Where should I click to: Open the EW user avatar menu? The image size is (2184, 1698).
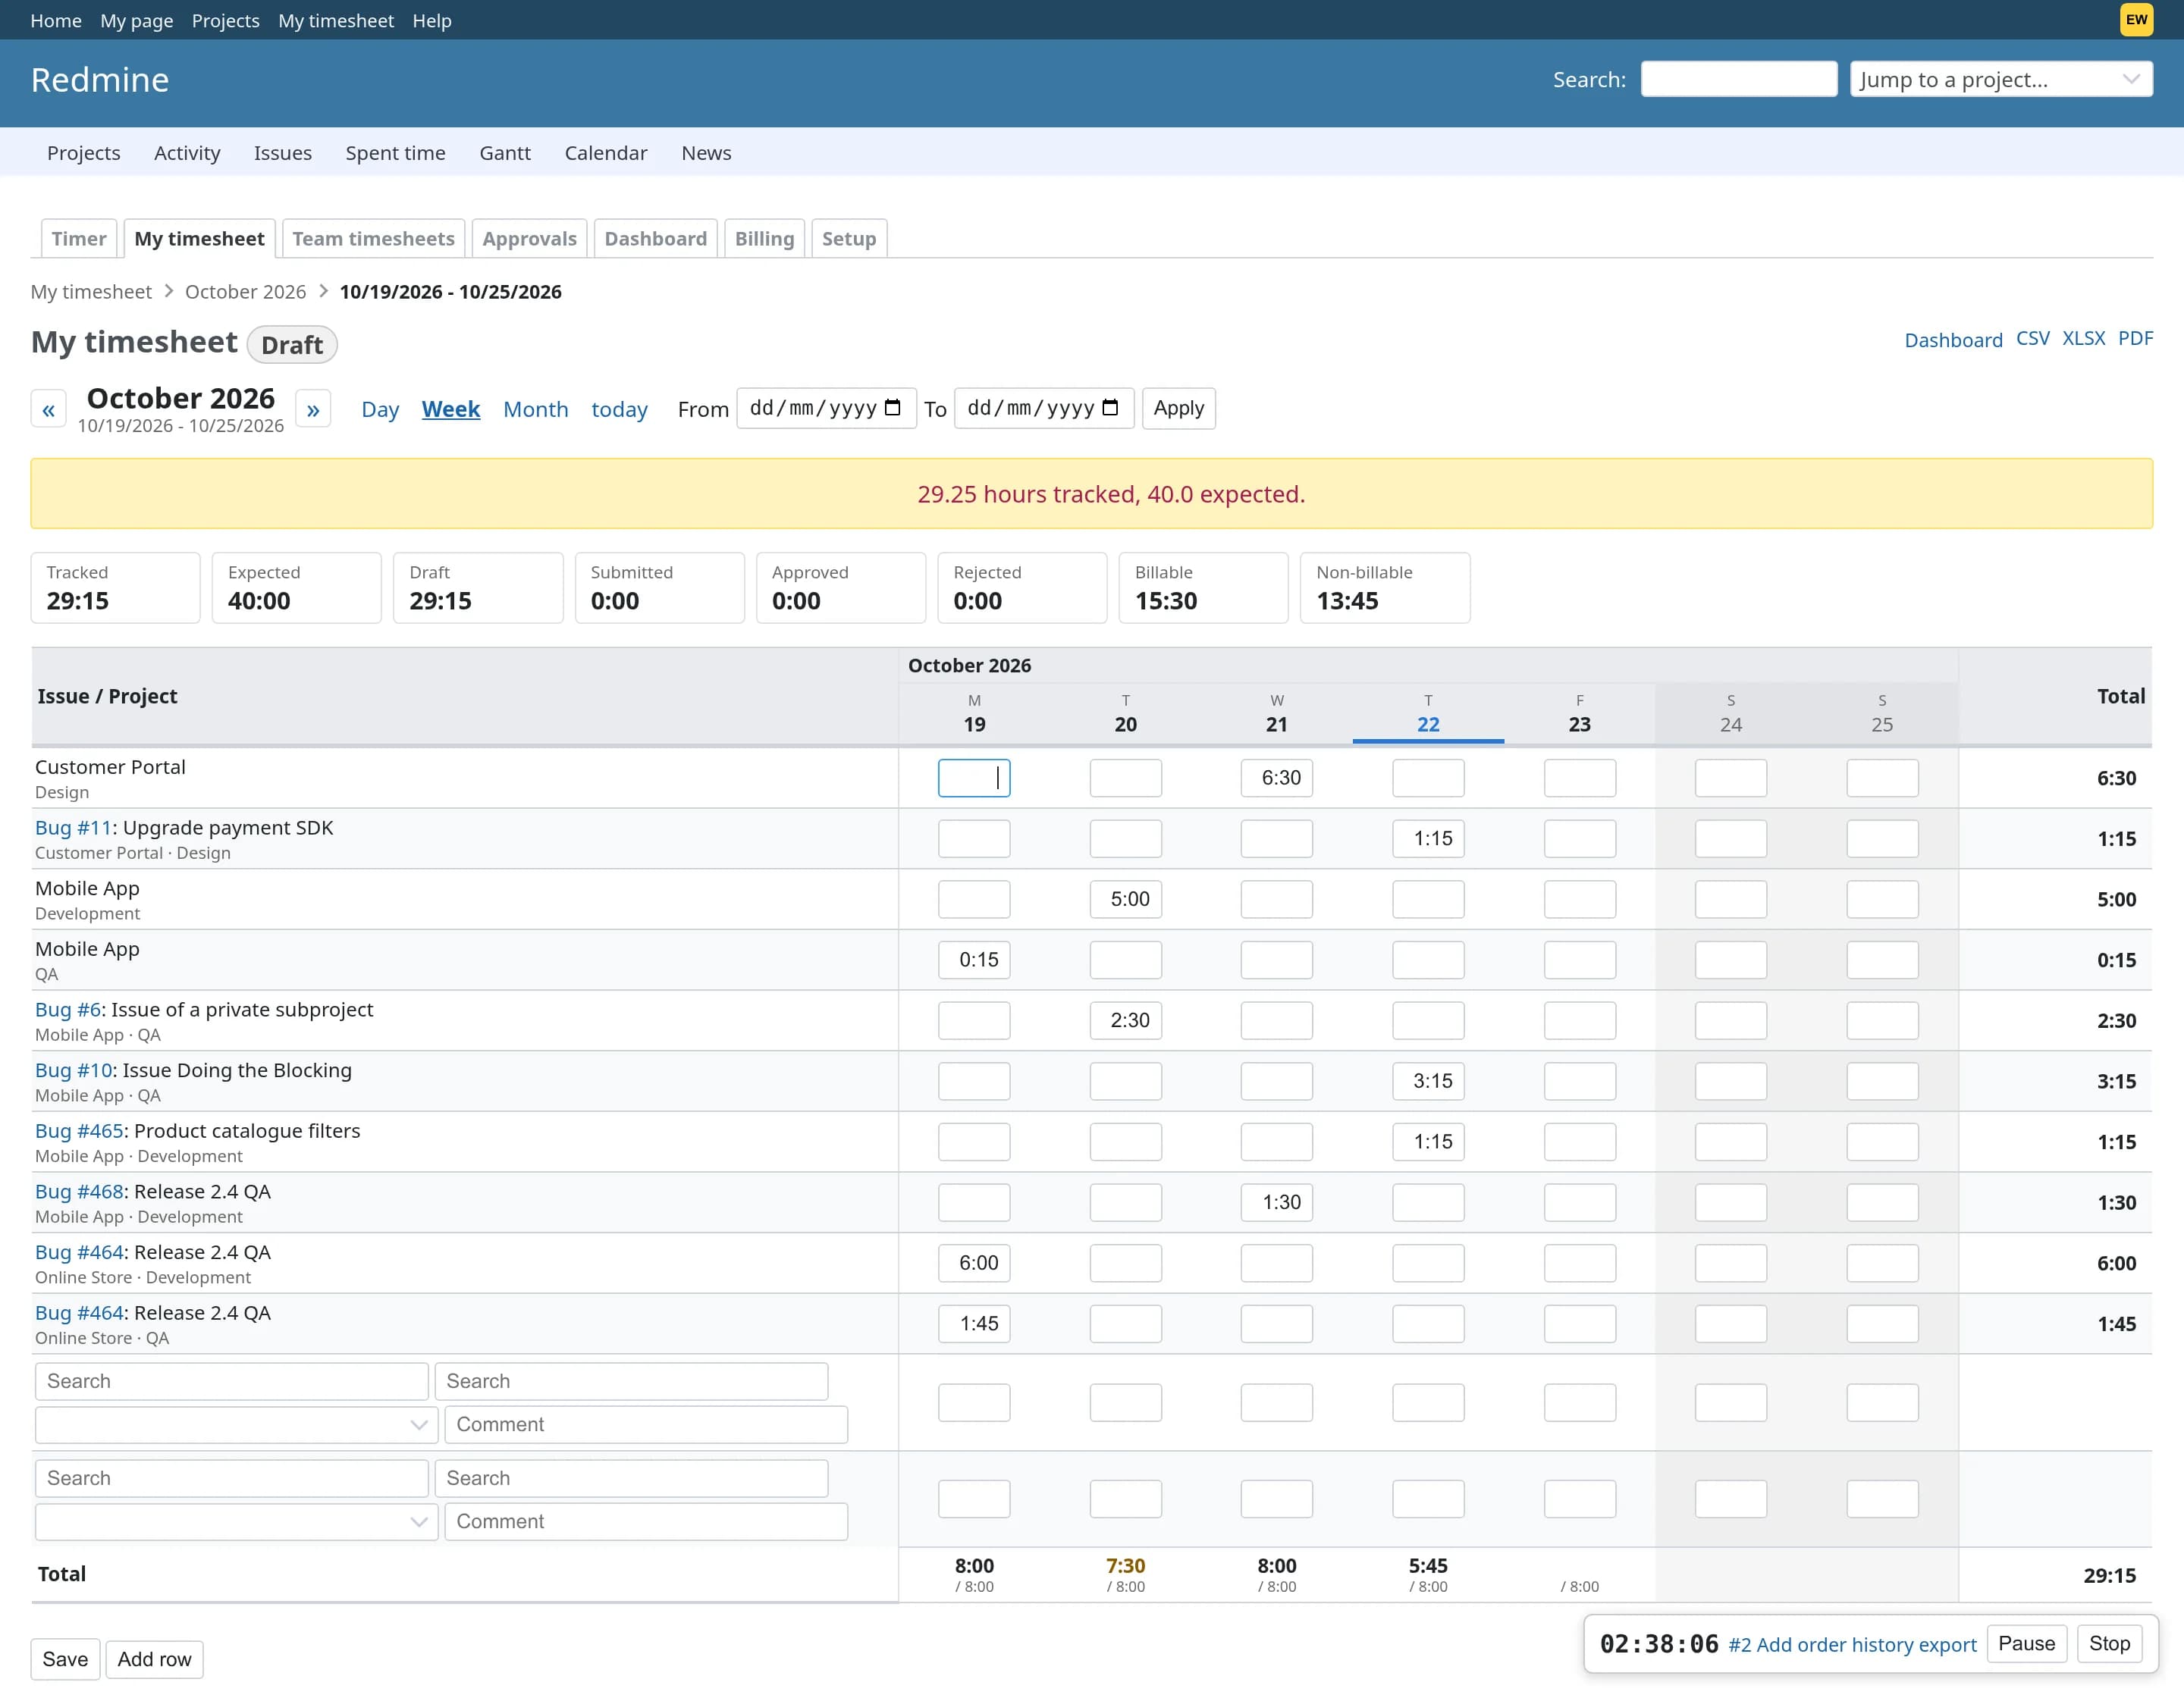2136,20
